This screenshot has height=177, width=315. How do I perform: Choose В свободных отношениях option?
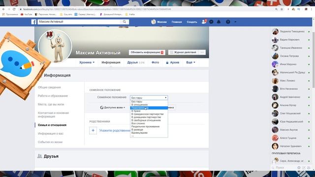[x=149, y=120]
